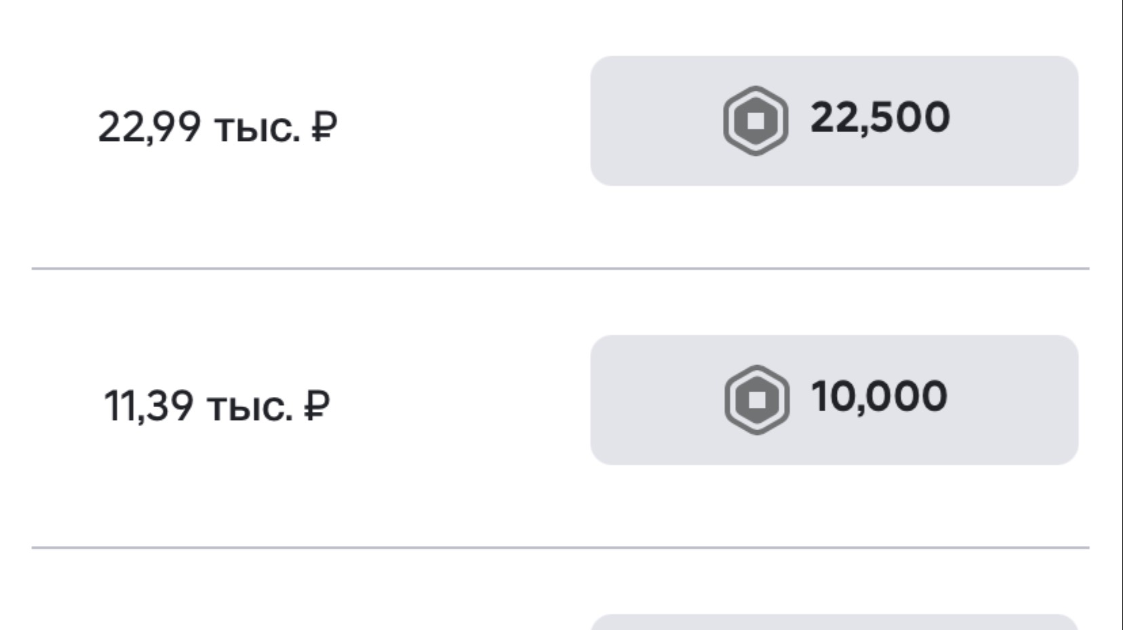Click the ruble sign after 11,39 тыс.
This screenshot has height=630, width=1123.
[x=317, y=406]
